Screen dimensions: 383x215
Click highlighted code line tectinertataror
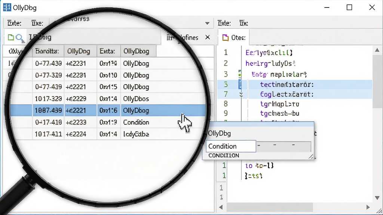[x=287, y=85]
